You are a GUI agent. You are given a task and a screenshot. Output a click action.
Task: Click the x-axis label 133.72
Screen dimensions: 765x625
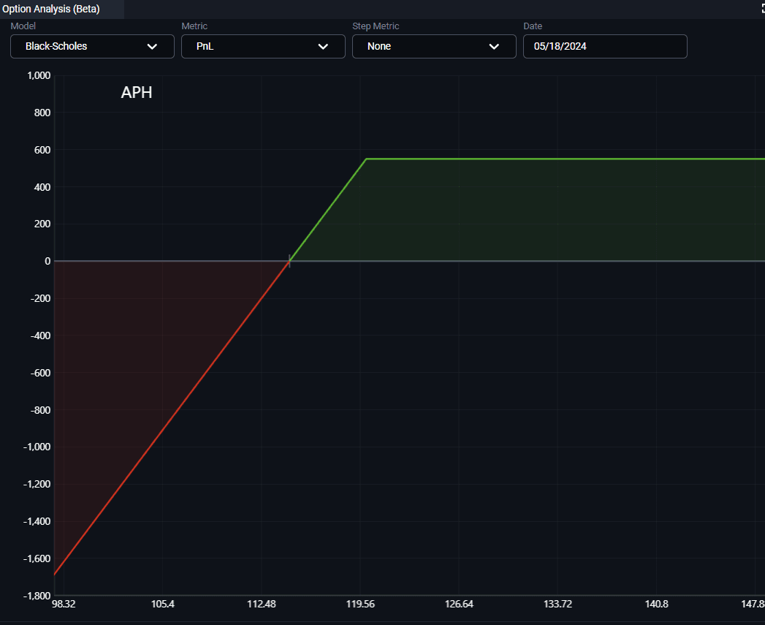[x=557, y=604]
